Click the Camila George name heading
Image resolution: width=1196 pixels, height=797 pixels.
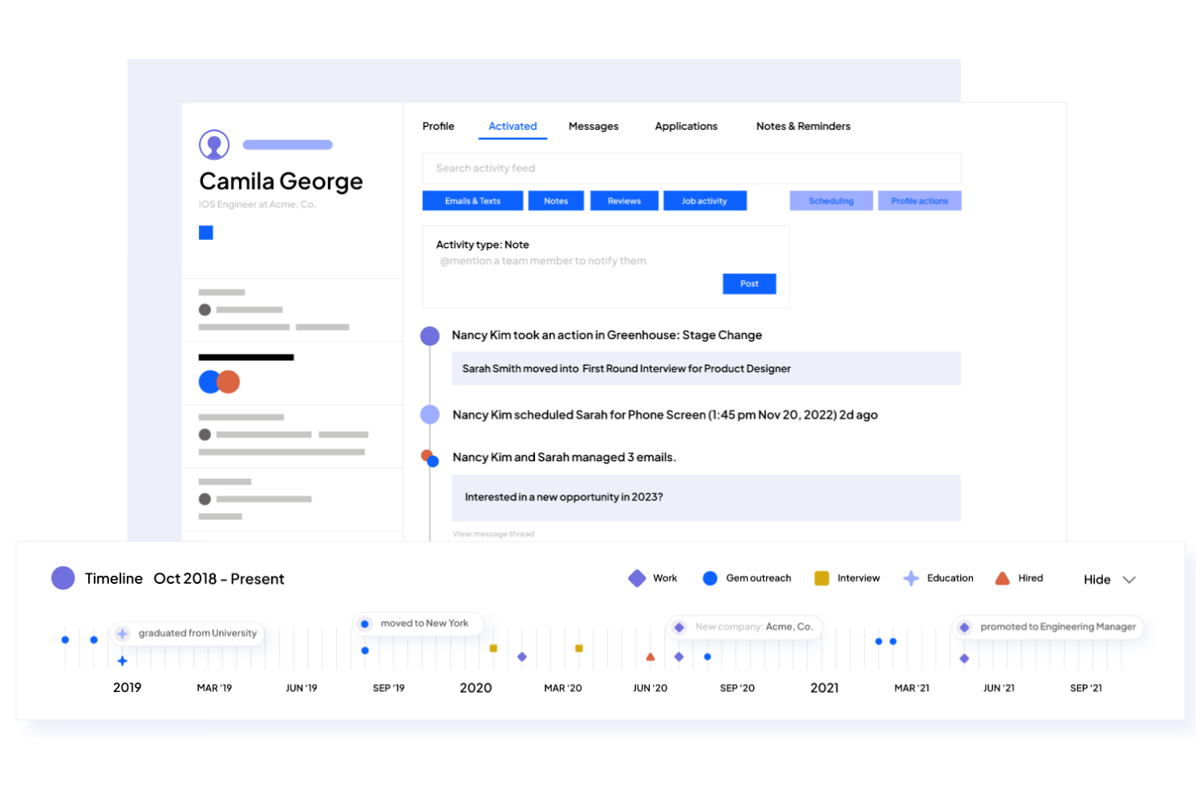pyautogui.click(x=281, y=182)
